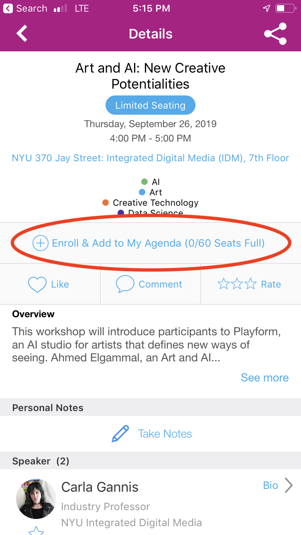Open the Comment bubble
This screenshot has height=535, width=301.
pos(124,284)
